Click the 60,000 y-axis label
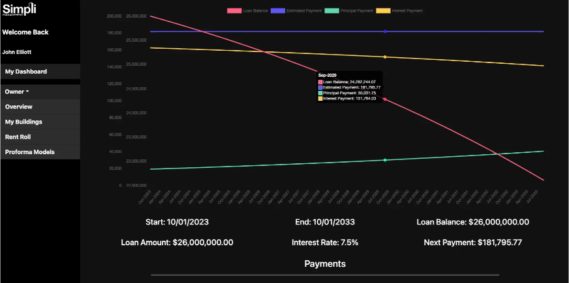The height and width of the screenshot is (283, 569). 115,135
